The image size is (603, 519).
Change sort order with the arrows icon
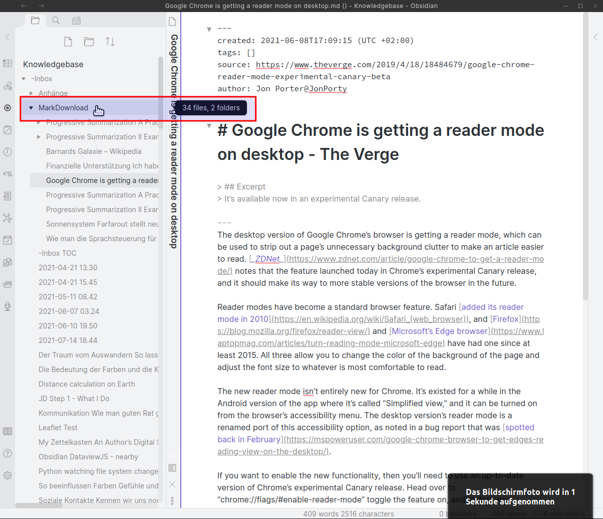[110, 42]
